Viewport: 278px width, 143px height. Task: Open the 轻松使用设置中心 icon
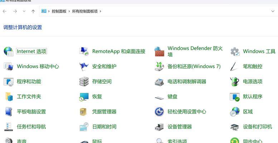pyautogui.click(x=159, y=112)
